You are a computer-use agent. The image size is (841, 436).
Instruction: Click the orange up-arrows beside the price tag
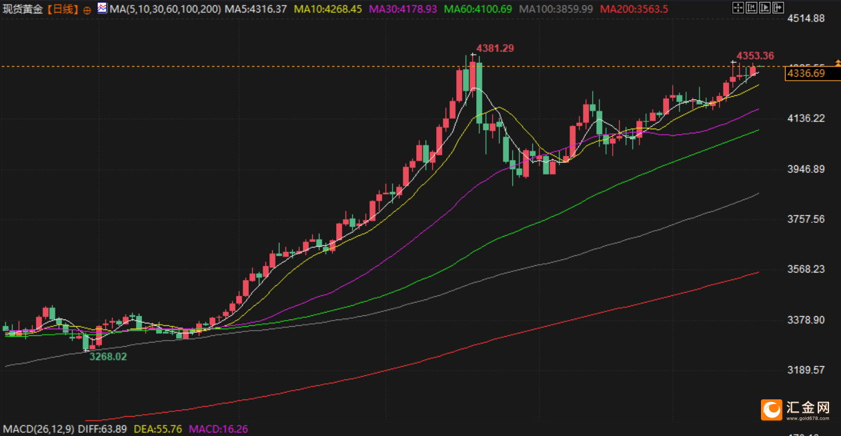[838, 64]
